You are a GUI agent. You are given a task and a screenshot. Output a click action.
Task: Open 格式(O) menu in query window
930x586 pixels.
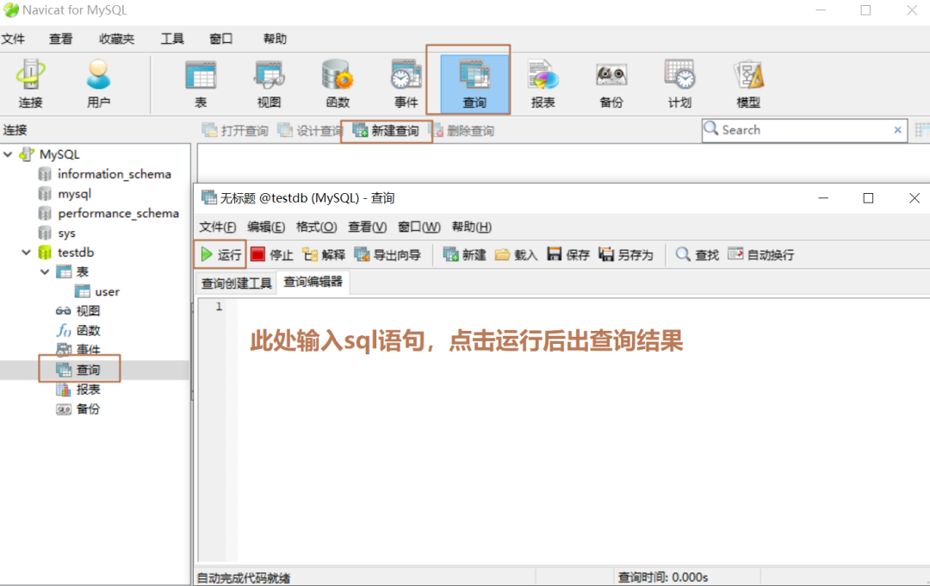pos(316,227)
